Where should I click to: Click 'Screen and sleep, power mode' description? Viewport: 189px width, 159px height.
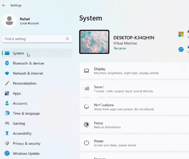[115, 145]
